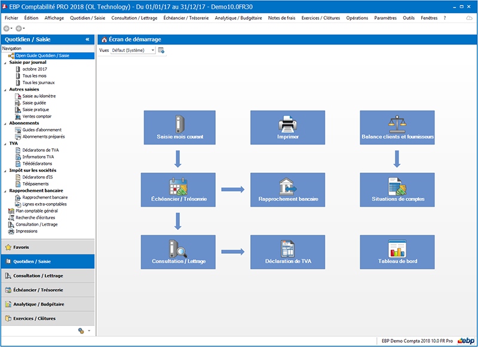Open the navigation pane configuration icon
The width and height of the screenshot is (478, 347).
[81, 330]
